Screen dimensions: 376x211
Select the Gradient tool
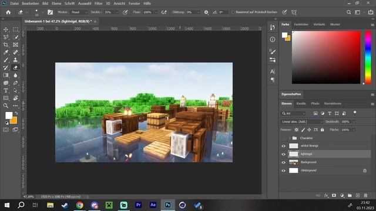[6, 76]
